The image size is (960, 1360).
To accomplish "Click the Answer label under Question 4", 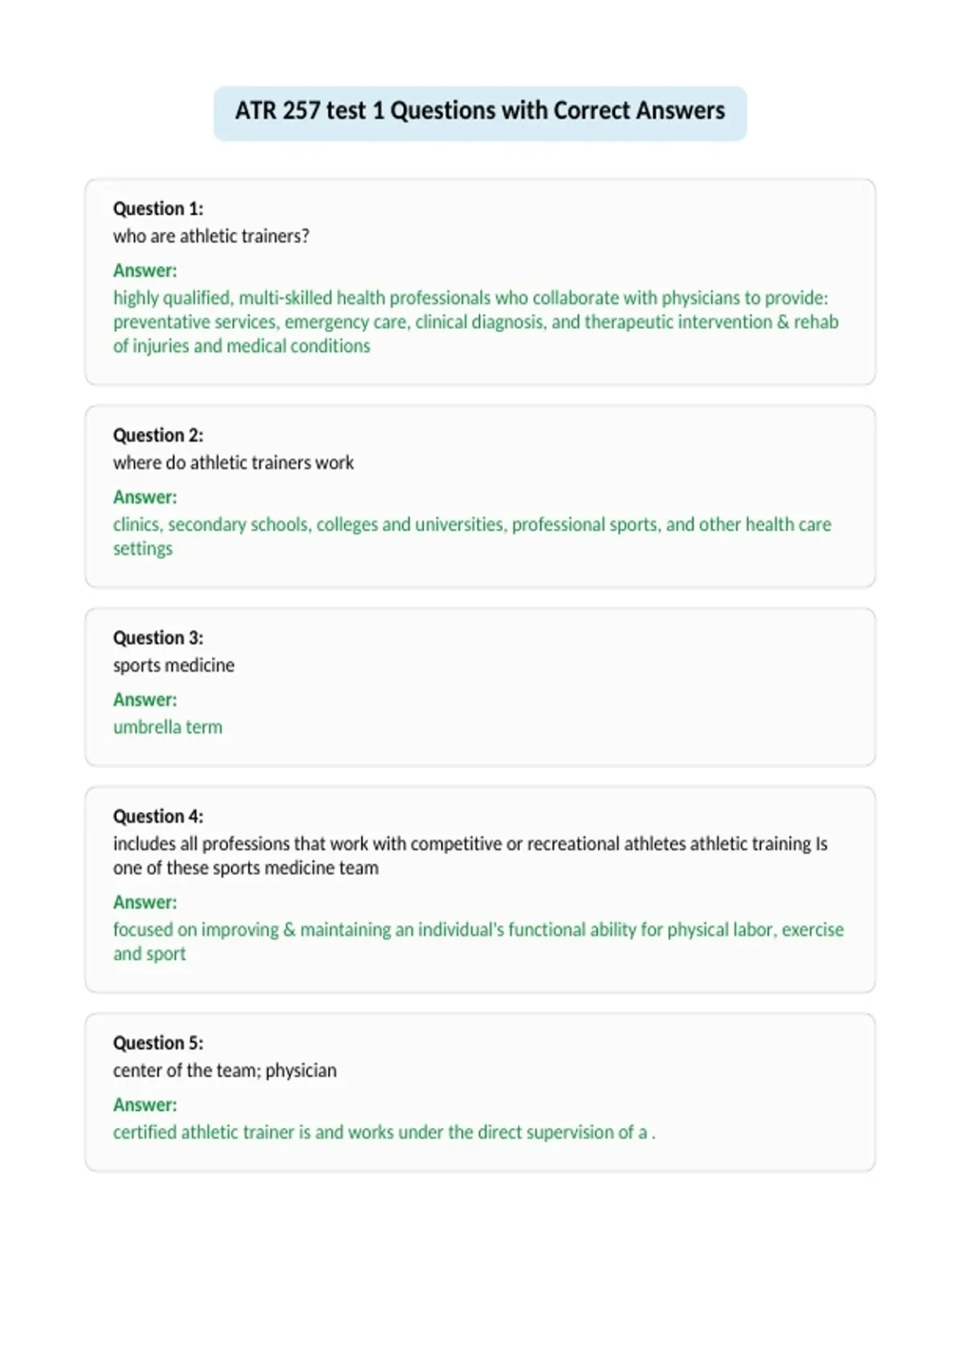I will tap(145, 902).
